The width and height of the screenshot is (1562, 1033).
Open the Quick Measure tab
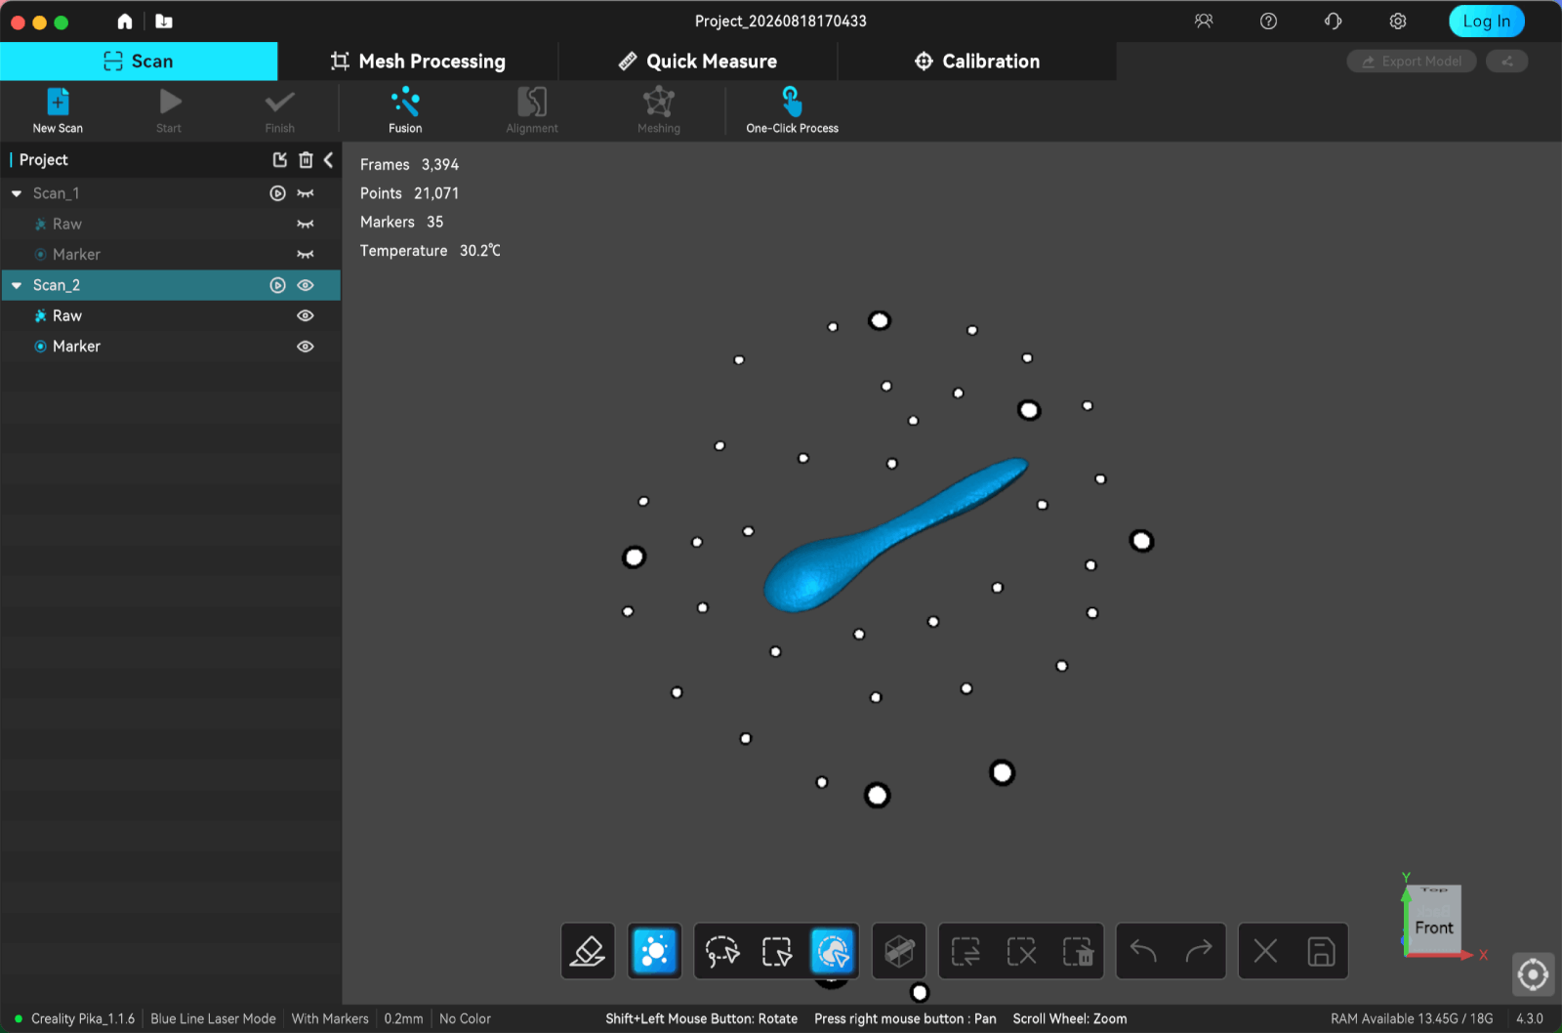[x=698, y=61]
